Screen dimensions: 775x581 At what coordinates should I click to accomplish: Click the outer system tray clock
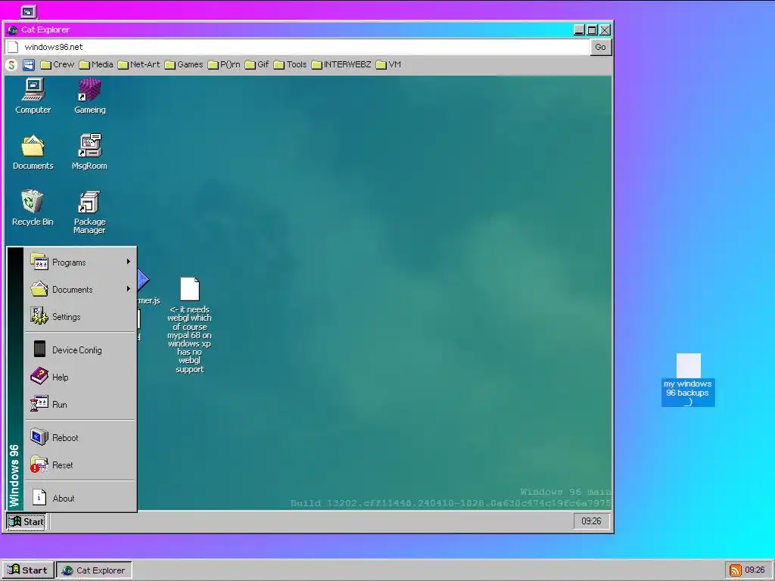tap(755, 570)
